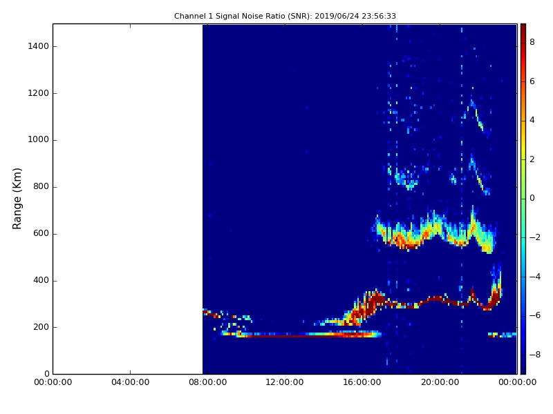Click the 12:00:00 time axis label
The height and width of the screenshot is (414, 553).
coord(285,382)
